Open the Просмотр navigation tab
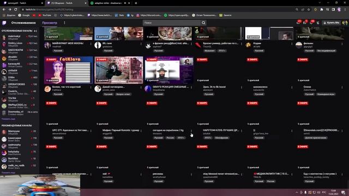 pyautogui.click(x=50, y=23)
